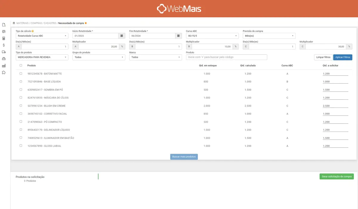Click the Produto search field
358x209 pixels.
226,57
